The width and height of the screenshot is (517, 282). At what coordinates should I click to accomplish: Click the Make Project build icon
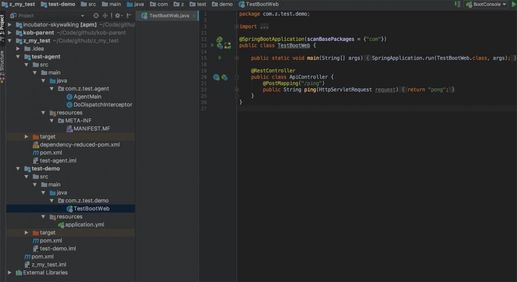[457, 4]
